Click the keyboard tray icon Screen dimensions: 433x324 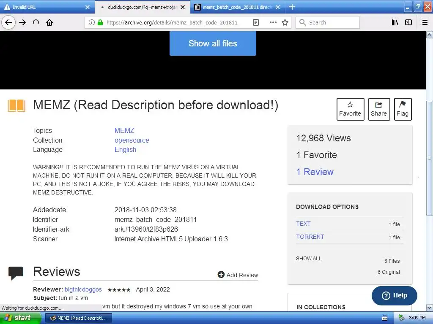coord(385,318)
